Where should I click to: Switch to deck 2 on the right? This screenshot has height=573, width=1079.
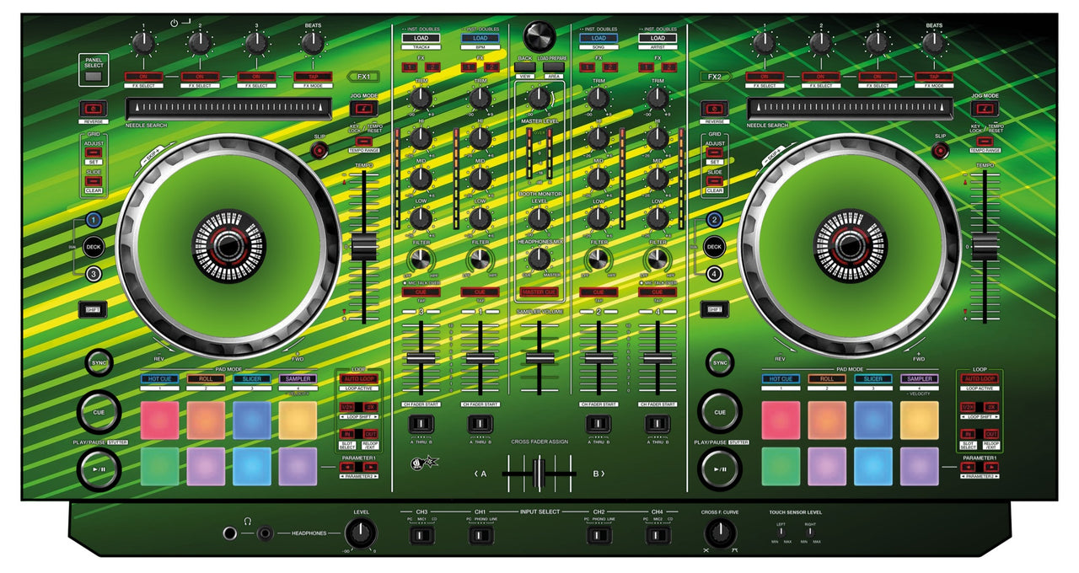714,220
